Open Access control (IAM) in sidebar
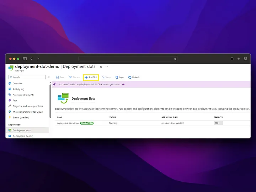 pyautogui.click(x=23, y=95)
